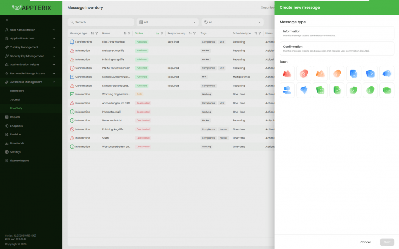Pick the green document message icon
The image size is (399, 249).
(337, 90)
